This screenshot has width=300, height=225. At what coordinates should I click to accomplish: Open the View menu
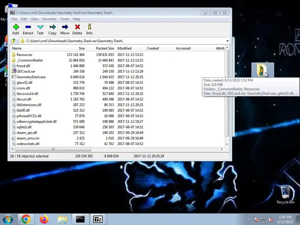(35, 19)
